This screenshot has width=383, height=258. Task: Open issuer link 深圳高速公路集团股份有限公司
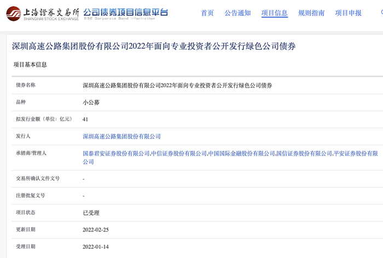point(121,136)
